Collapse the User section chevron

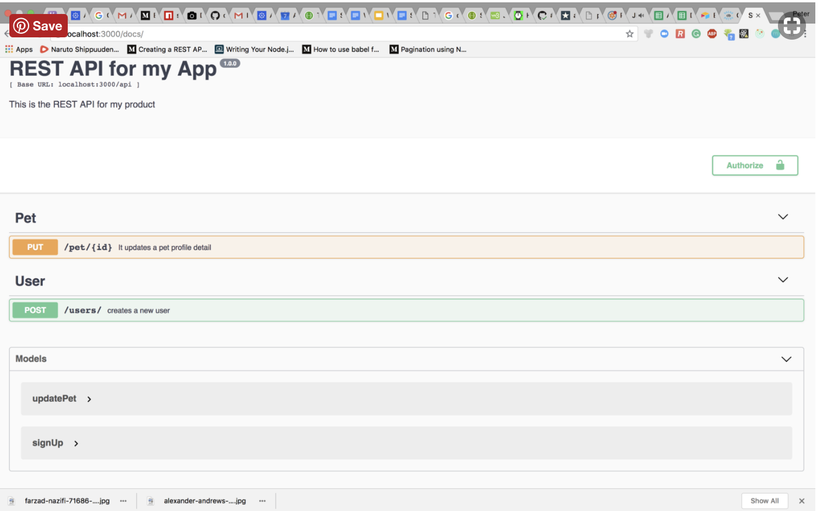pos(783,280)
